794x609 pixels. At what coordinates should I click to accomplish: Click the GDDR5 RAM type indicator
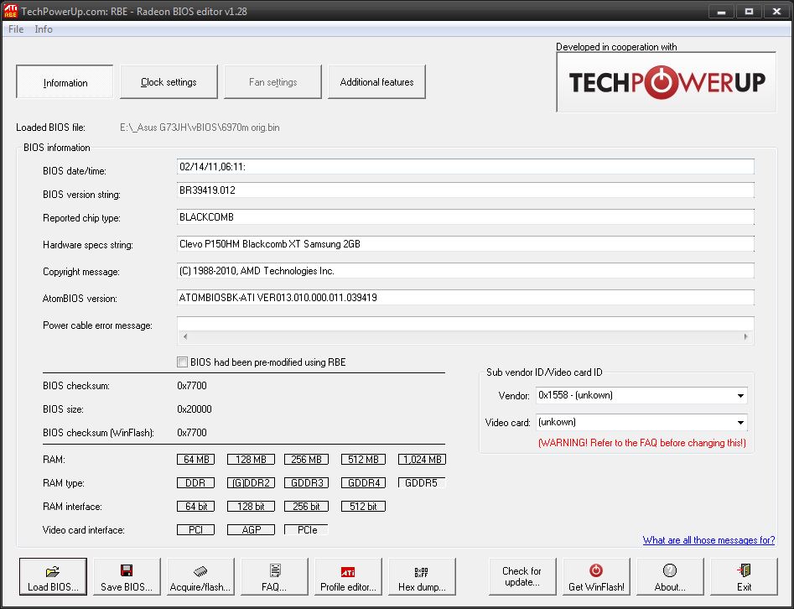tap(422, 483)
